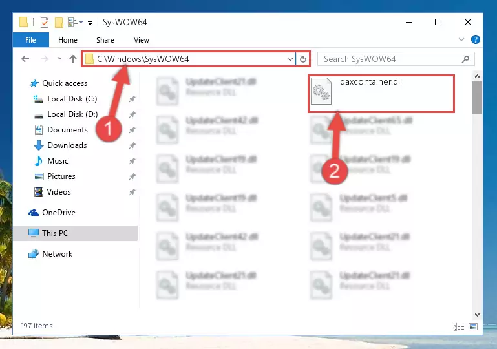The height and width of the screenshot is (349, 497).
Task: Click the C:\Windows\SysWOW64 address bar
Action: [x=189, y=59]
